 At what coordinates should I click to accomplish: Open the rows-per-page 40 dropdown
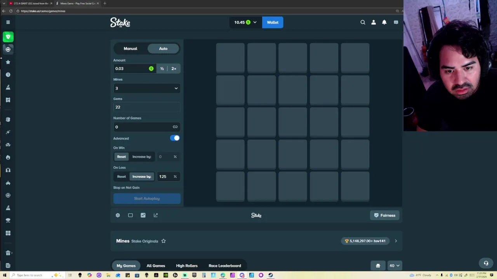click(394, 265)
